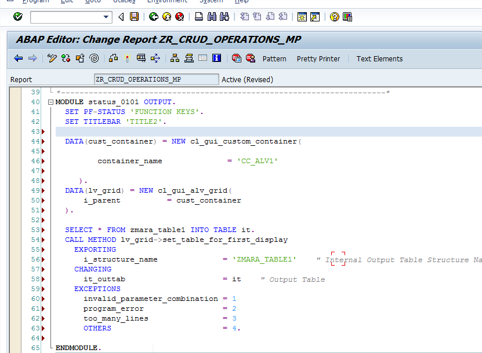Screen dimensions: 482x353
Task: Cancel the session with the red X icon
Action: 179,17
